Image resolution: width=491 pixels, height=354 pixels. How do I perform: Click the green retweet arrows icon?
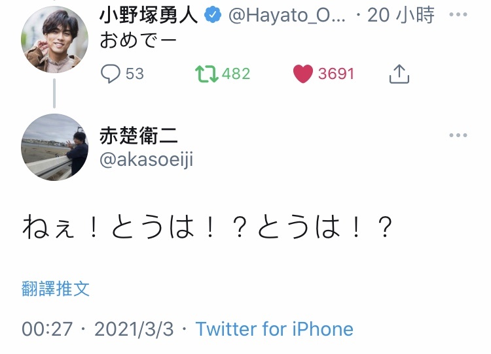point(206,74)
